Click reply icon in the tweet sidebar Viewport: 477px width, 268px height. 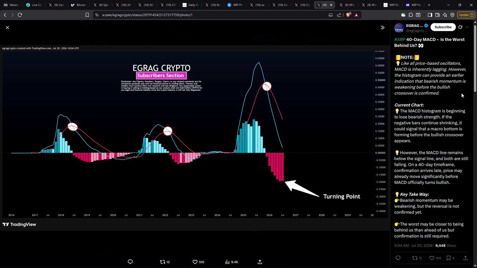(x=398, y=258)
